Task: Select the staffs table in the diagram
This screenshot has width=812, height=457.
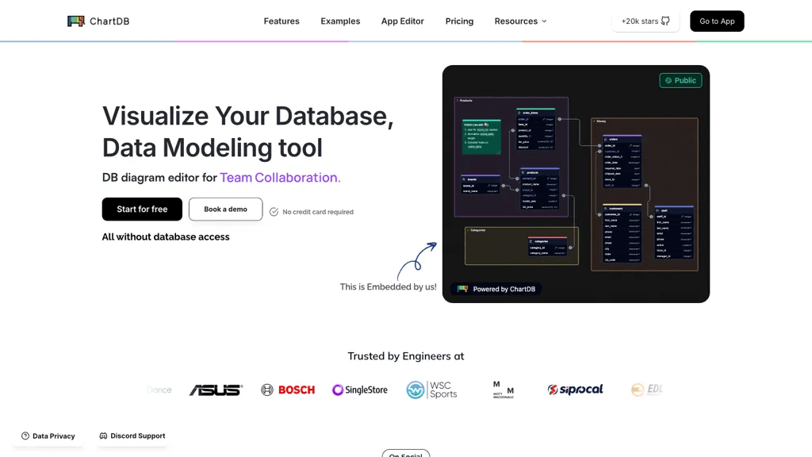Action: pyautogui.click(x=674, y=232)
